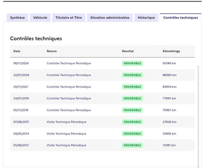Click the Contrôles techniques section heading
The image size is (205, 168).
36,38
